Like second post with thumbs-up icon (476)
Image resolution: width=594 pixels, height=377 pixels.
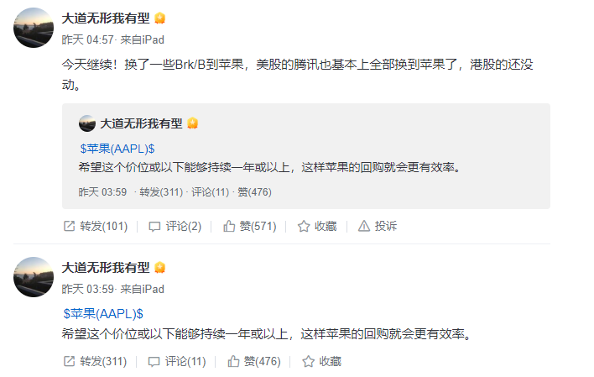point(233,361)
